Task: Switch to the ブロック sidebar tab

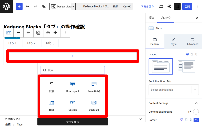Action: [166, 18]
